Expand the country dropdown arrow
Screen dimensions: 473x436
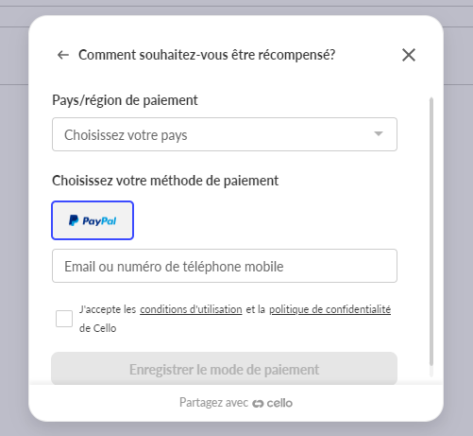(379, 133)
